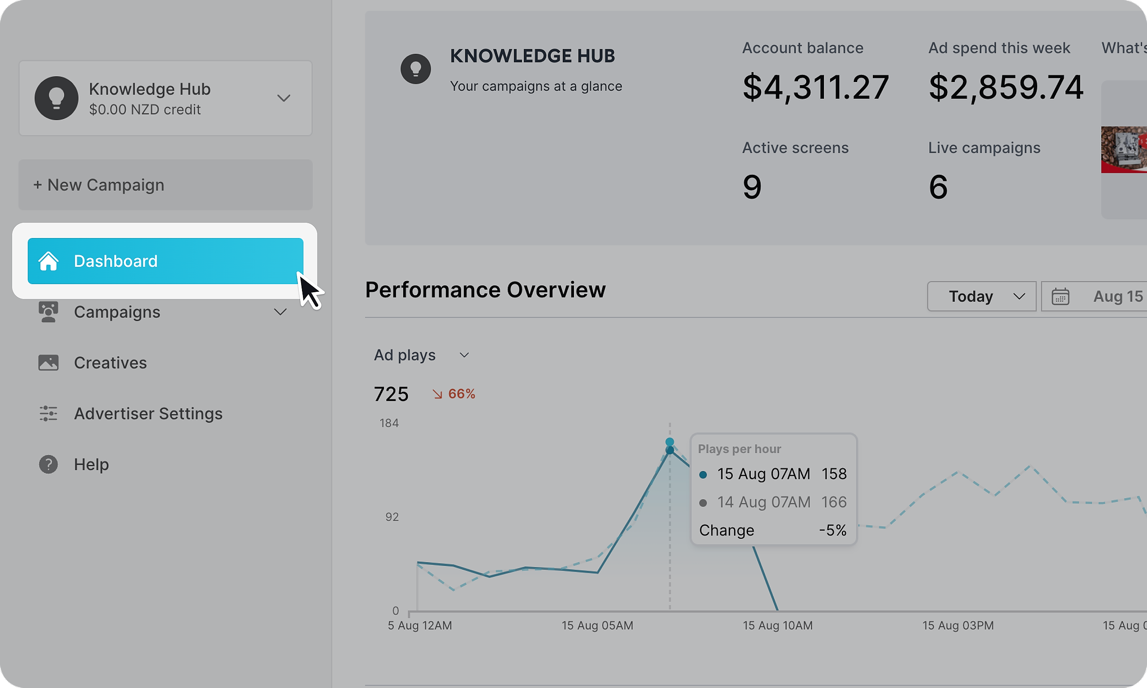
Task: Click the lightbulb icon in Knowledge Hub header
Action: [416, 69]
